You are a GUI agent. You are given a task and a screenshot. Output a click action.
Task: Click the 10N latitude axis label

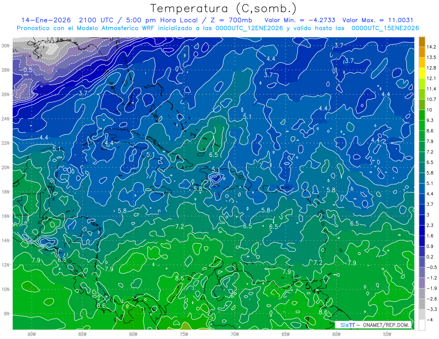6,289
